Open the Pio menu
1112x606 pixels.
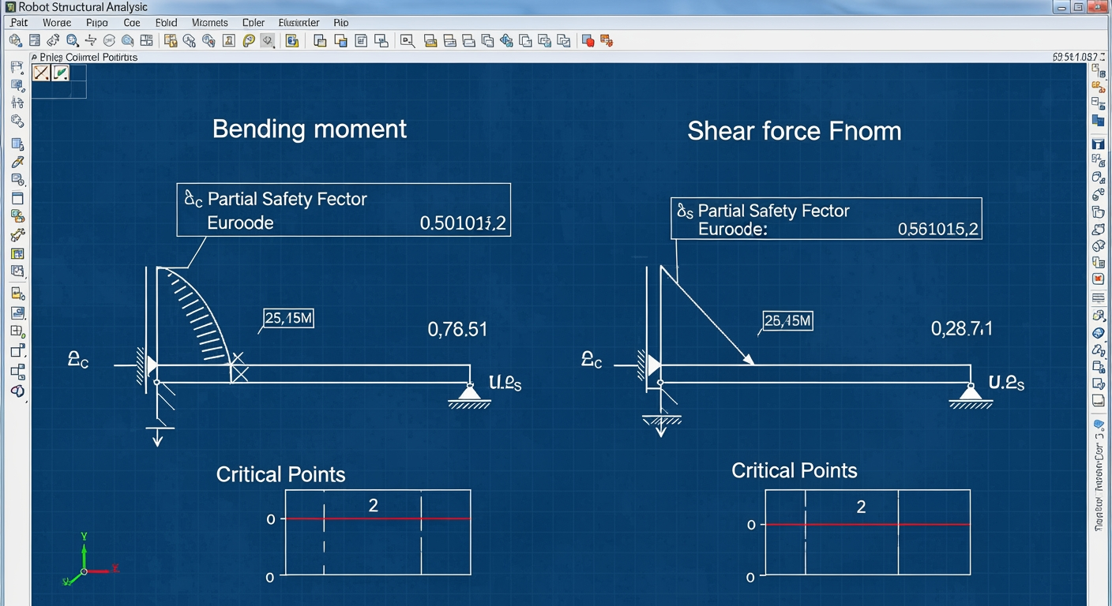tap(341, 23)
